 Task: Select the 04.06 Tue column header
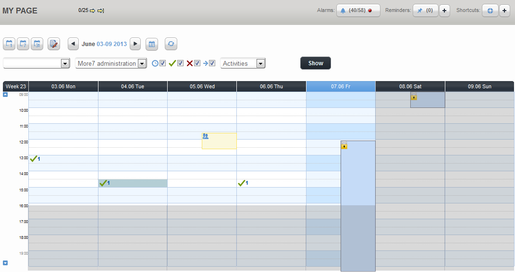click(133, 86)
